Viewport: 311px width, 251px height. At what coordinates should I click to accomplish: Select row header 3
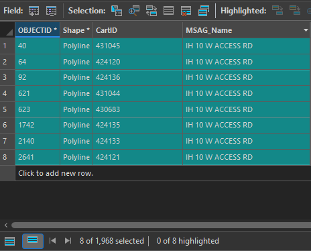[x=7, y=77]
